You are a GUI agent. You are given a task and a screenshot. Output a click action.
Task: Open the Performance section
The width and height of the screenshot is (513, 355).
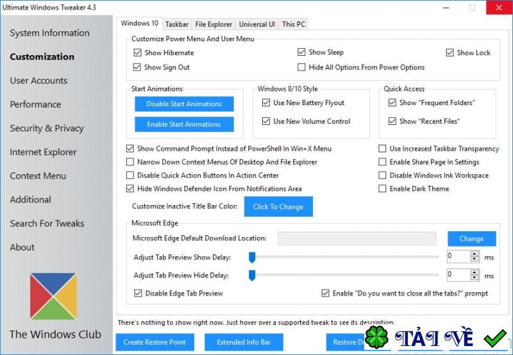35,104
